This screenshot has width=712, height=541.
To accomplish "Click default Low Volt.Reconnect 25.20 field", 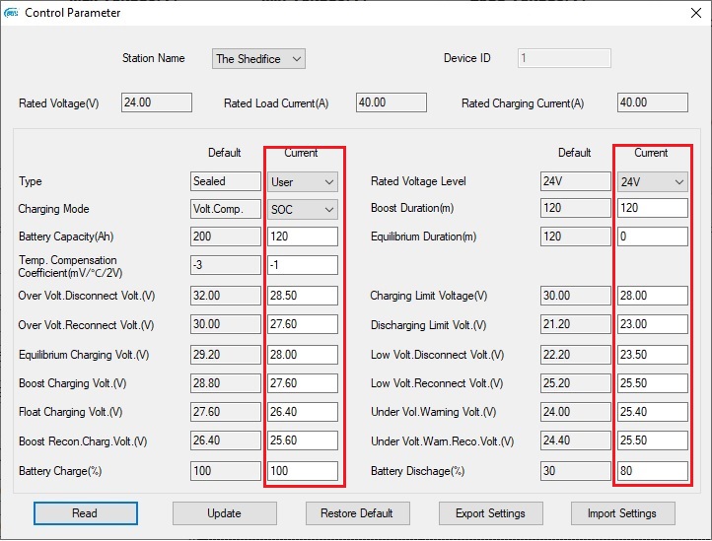I will click(576, 383).
